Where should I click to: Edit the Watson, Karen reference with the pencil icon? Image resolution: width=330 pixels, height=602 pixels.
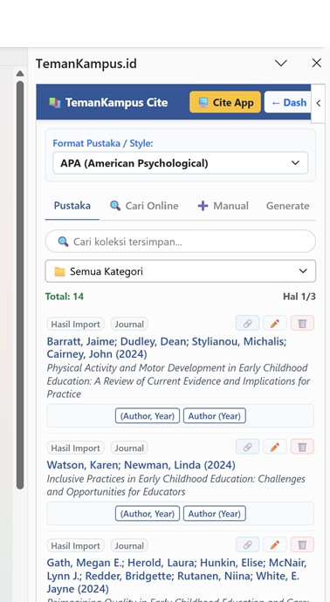[x=275, y=447]
